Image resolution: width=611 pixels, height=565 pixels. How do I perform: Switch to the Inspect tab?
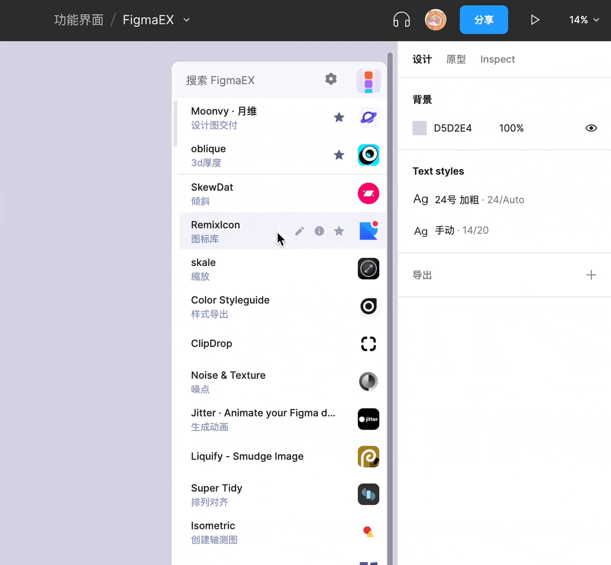coord(497,59)
